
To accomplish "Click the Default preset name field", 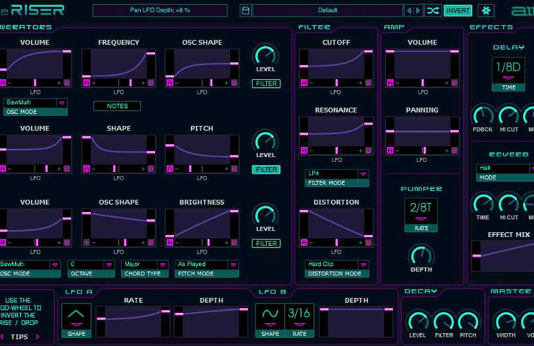I will pyautogui.click(x=328, y=11).
